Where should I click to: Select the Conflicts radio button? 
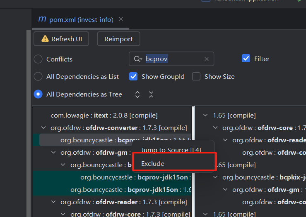pos(38,59)
